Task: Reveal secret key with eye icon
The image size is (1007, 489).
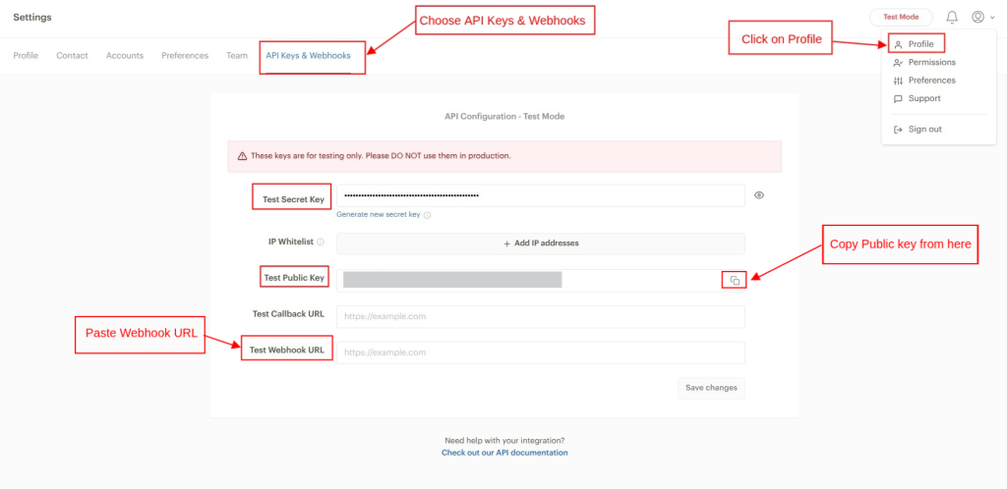Action: tap(759, 195)
